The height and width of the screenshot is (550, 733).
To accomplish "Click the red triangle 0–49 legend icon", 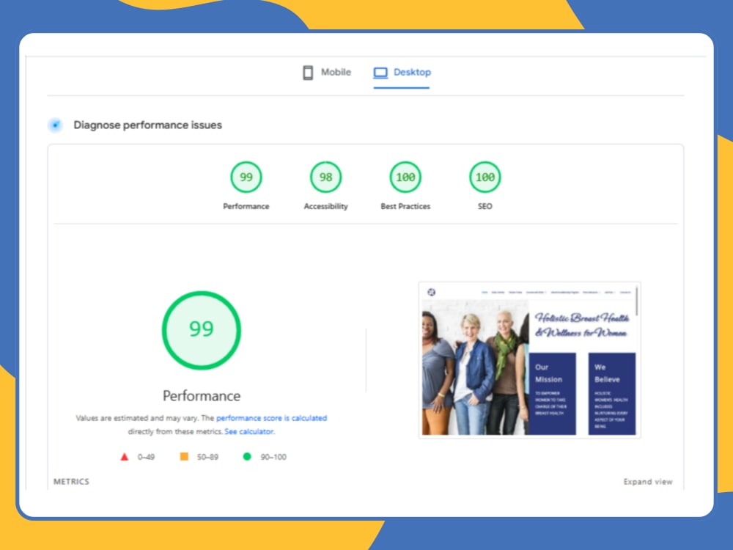I will [x=125, y=457].
